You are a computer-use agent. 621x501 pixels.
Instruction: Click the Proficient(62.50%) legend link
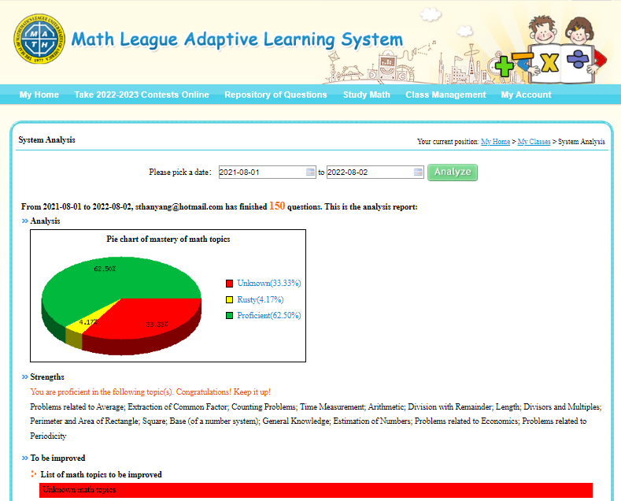(x=269, y=316)
